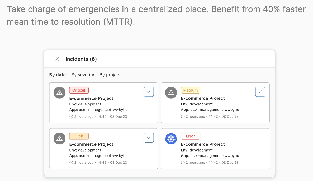Toggle the checkbox on the High incident
313x181 pixels.
click(x=149, y=138)
